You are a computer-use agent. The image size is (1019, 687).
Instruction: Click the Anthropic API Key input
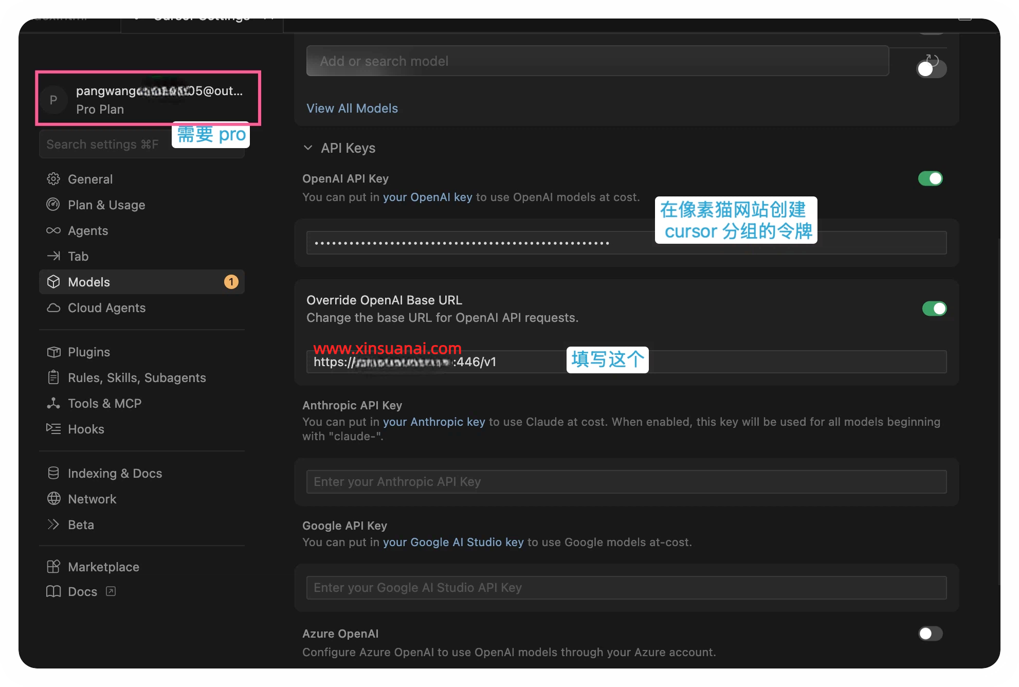[626, 482]
